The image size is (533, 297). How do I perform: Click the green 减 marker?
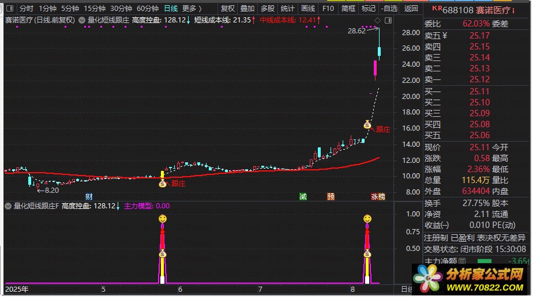tap(303, 196)
